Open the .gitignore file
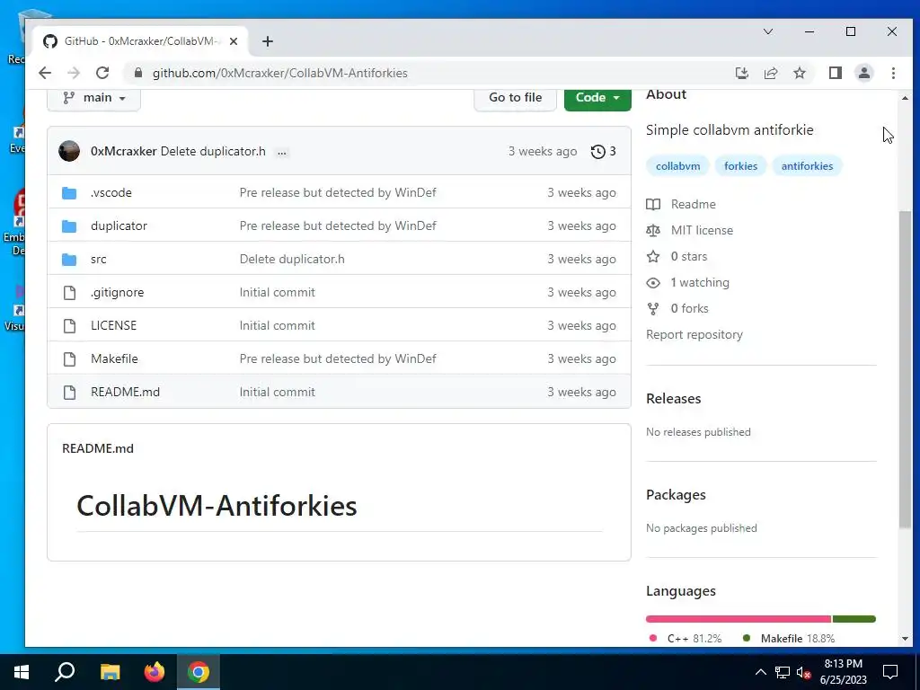 pos(118,292)
